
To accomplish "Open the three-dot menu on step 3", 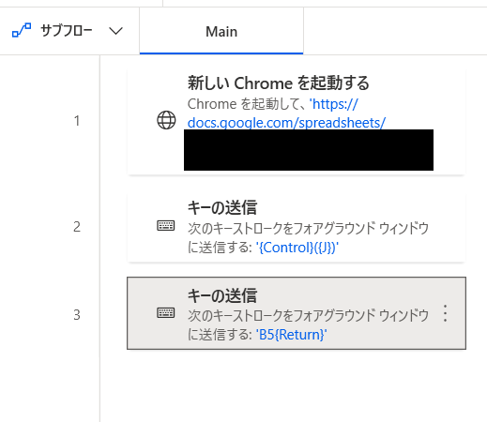I will (445, 313).
